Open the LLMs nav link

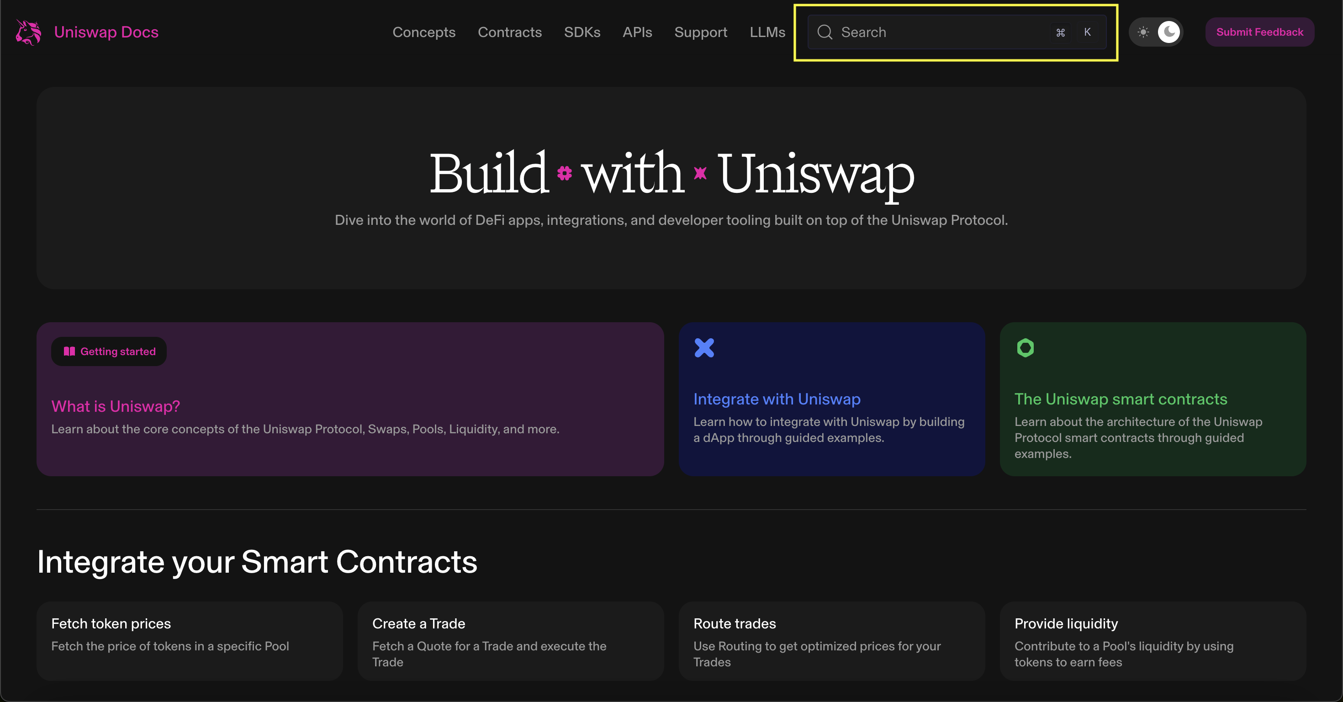coord(767,32)
